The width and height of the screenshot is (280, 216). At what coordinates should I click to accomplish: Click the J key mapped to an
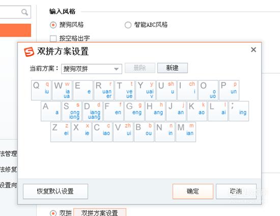(176, 111)
